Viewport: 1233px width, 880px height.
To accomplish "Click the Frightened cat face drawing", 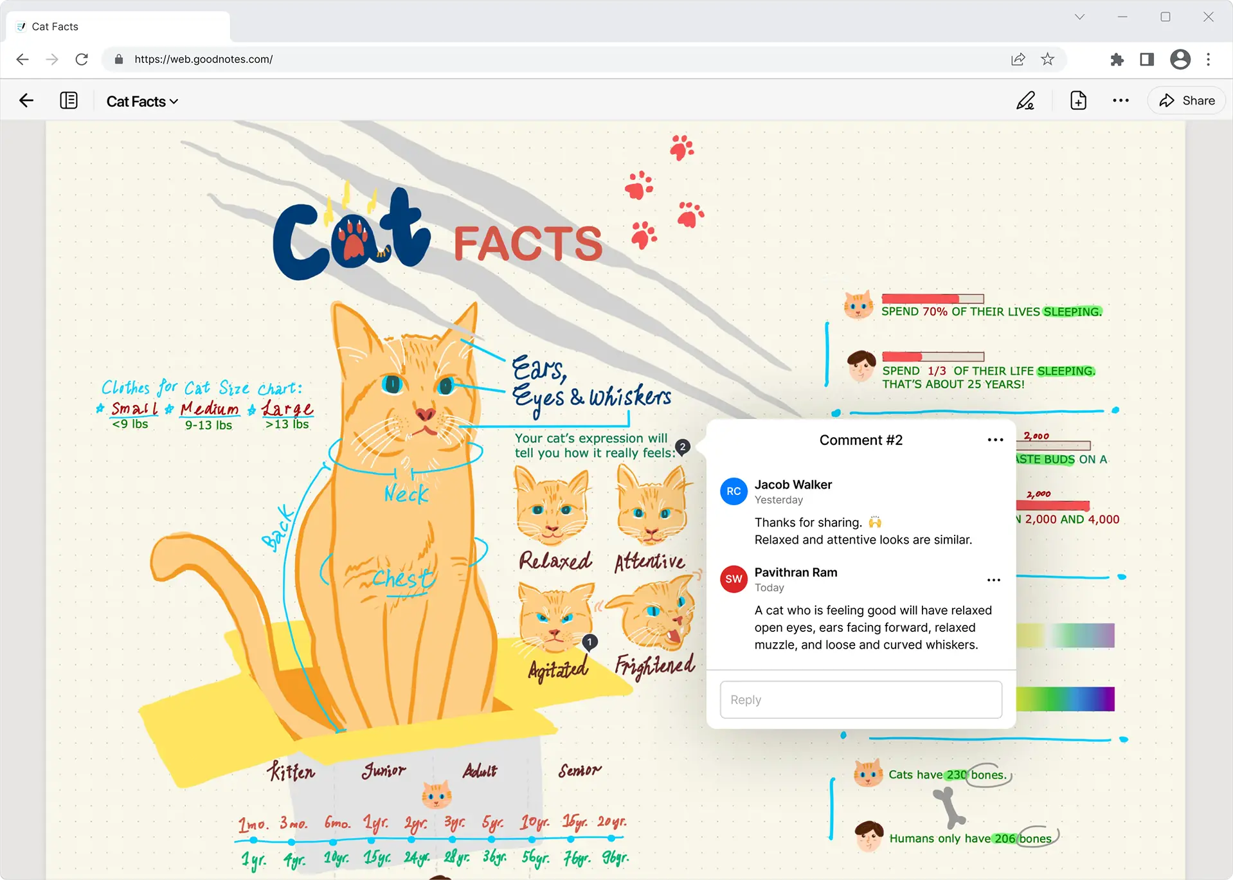I will tap(652, 614).
